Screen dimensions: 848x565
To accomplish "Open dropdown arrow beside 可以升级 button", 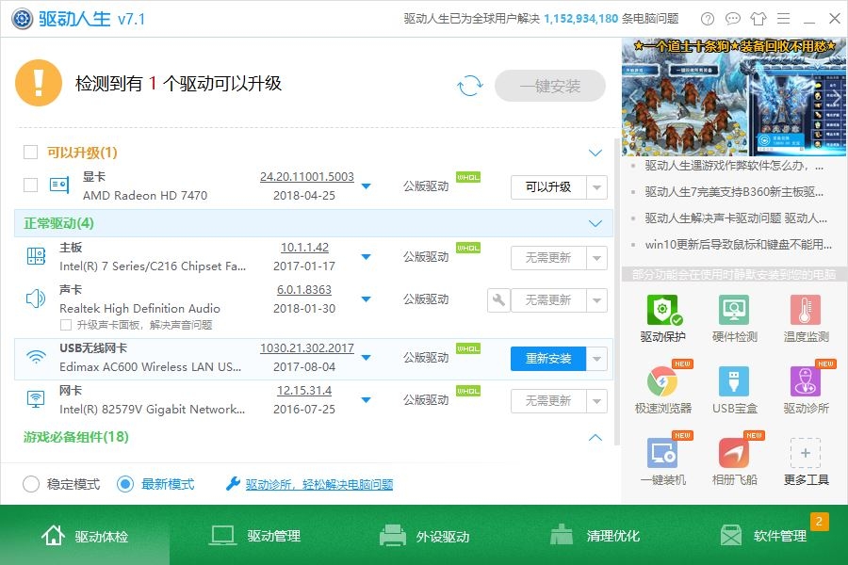I will pos(596,187).
